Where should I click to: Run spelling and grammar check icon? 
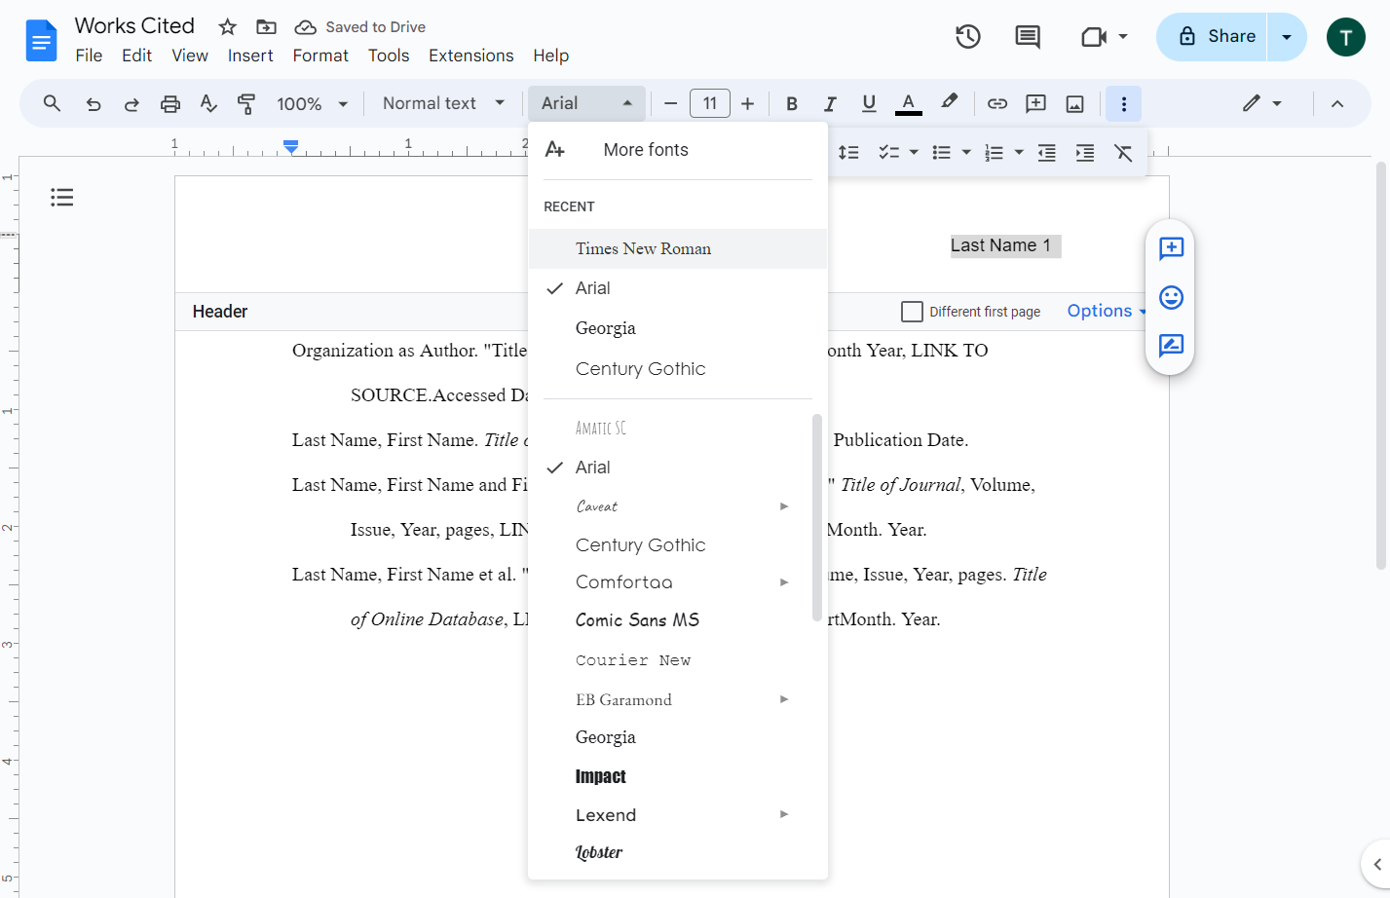coord(208,103)
